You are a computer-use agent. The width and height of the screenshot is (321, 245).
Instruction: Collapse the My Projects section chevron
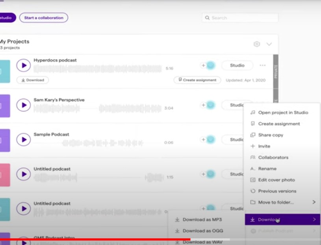[x=269, y=44]
